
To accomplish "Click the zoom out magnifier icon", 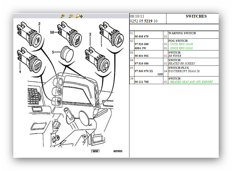I will coord(71,16).
